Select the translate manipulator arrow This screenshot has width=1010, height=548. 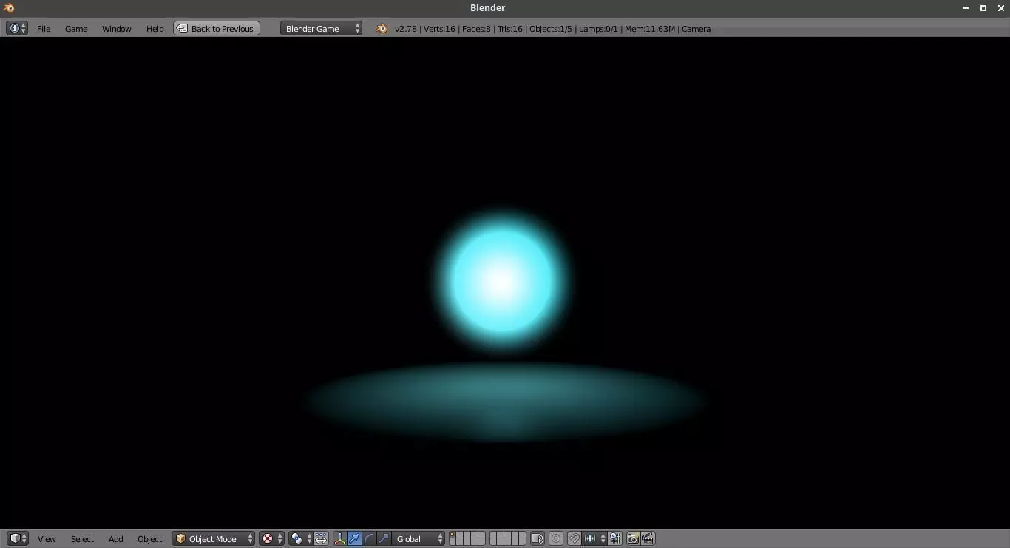354,538
